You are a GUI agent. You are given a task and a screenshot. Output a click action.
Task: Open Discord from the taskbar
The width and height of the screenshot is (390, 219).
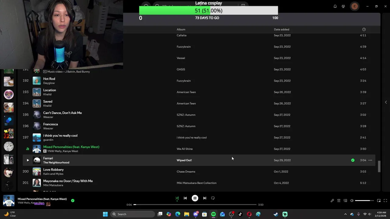[196, 214]
